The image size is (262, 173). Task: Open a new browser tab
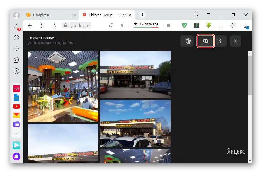pyautogui.click(x=142, y=15)
